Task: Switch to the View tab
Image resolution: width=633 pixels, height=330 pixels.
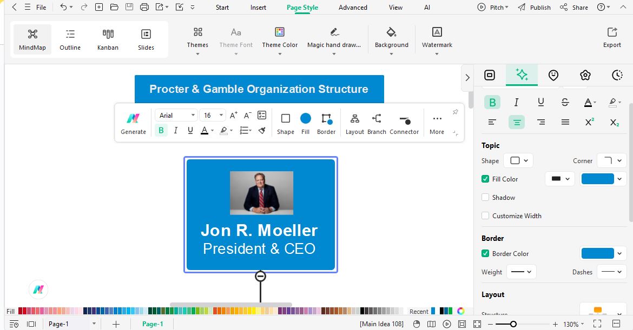Action: point(395,7)
